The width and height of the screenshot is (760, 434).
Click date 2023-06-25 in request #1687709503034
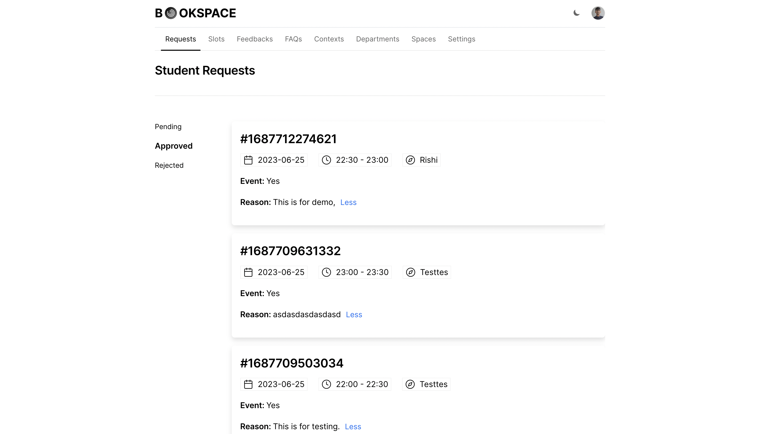coord(281,384)
